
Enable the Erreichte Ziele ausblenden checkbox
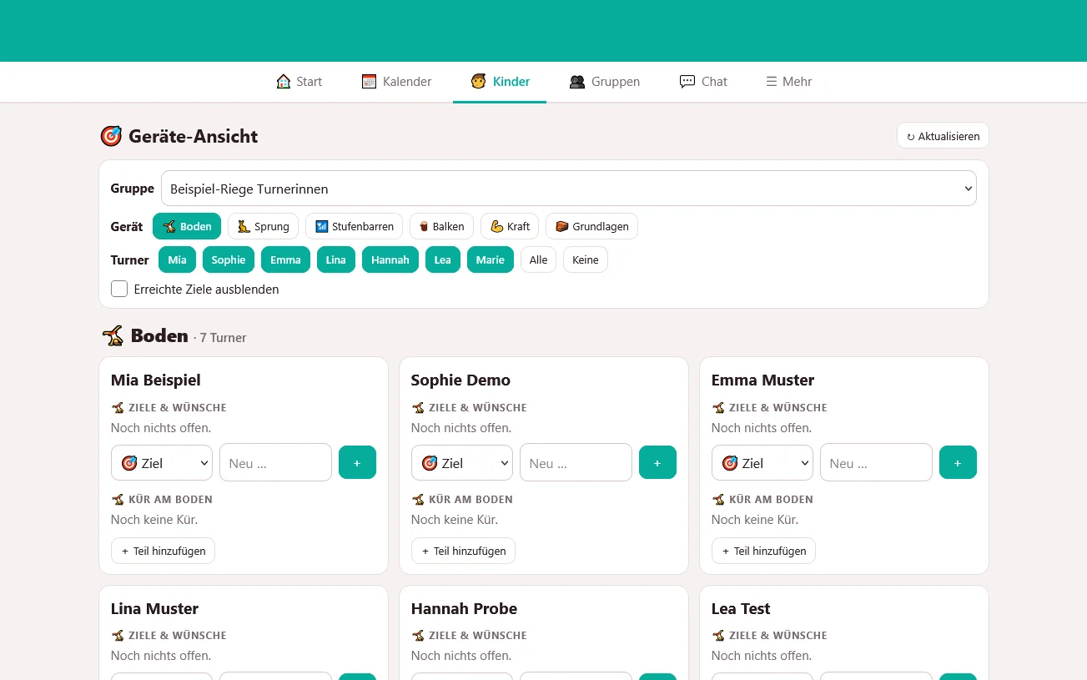119,290
